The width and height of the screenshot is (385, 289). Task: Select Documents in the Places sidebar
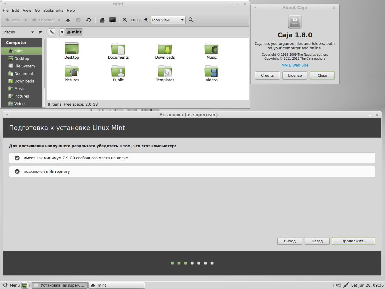(22, 74)
